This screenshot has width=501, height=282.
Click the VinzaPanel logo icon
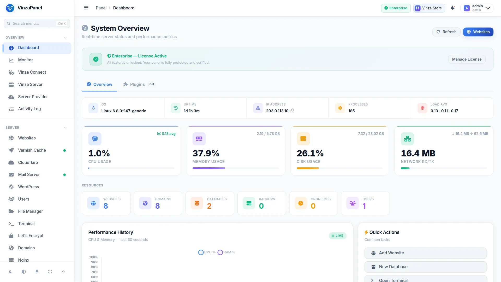click(x=10, y=8)
